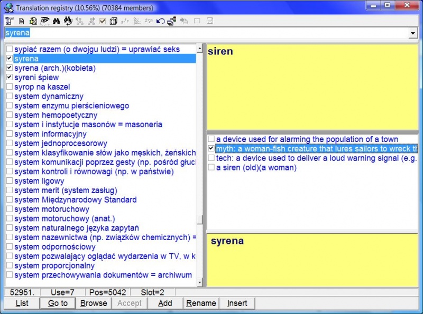Click the search-again binoculars icon
The image size is (423, 314).
[67, 21]
